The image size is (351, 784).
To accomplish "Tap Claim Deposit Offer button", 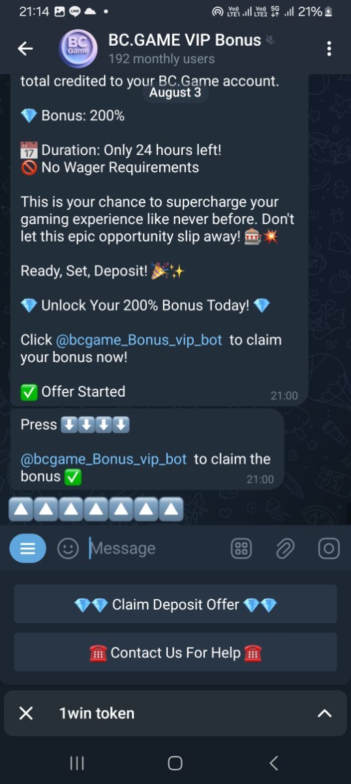I will tap(175, 604).
